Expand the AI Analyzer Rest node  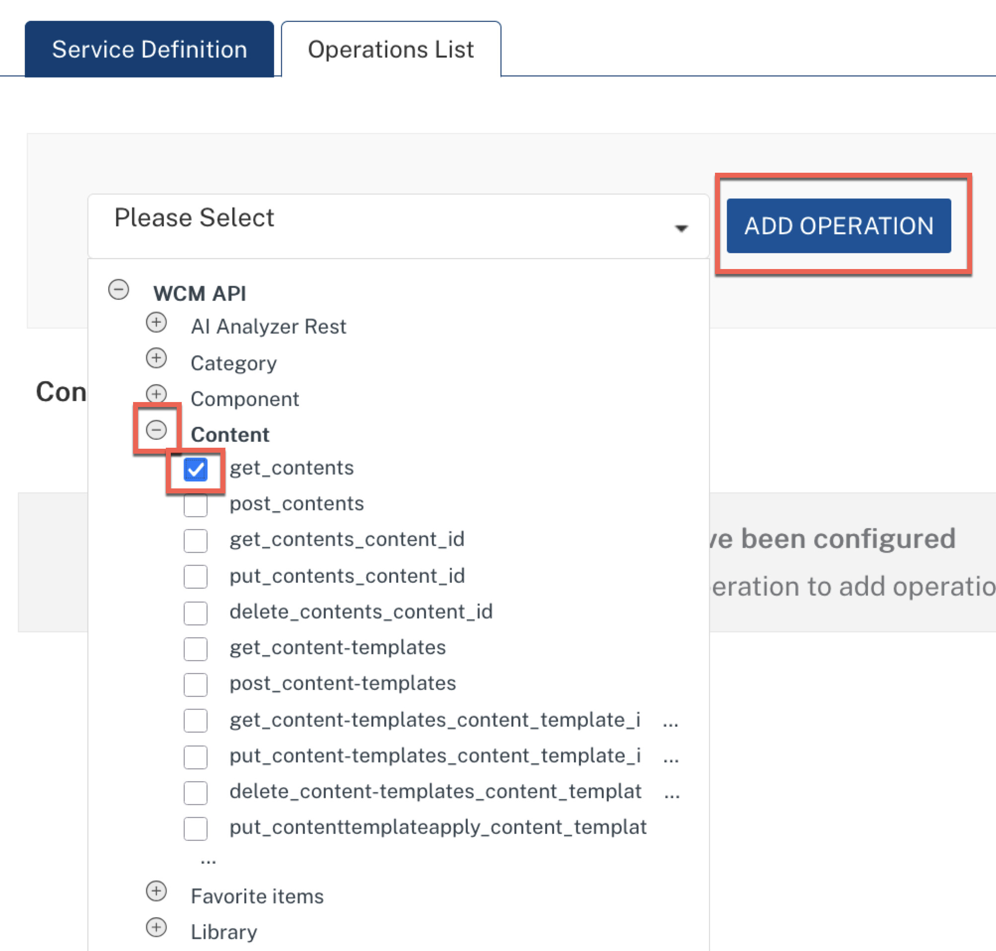(x=156, y=323)
